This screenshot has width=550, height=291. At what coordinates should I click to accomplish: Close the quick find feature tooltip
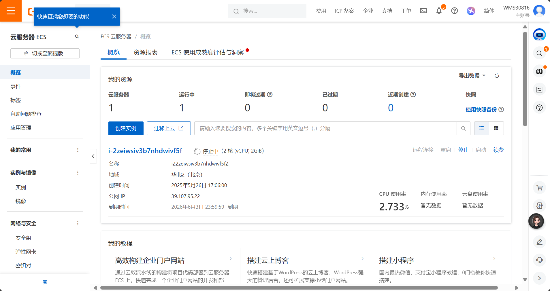click(x=114, y=16)
